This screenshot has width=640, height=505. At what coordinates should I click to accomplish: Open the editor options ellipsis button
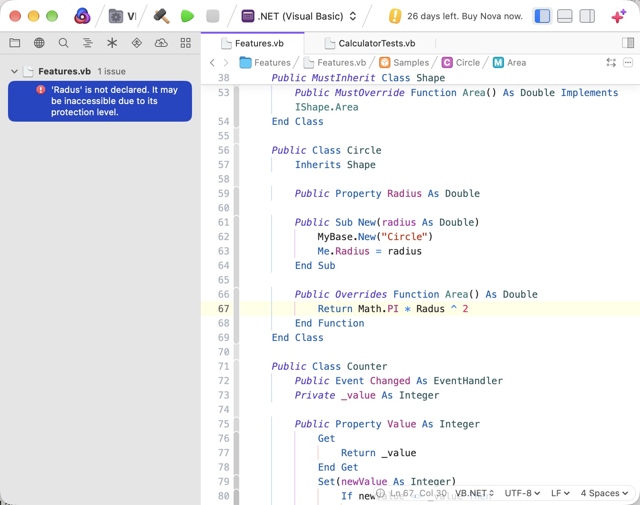pyautogui.click(x=628, y=62)
